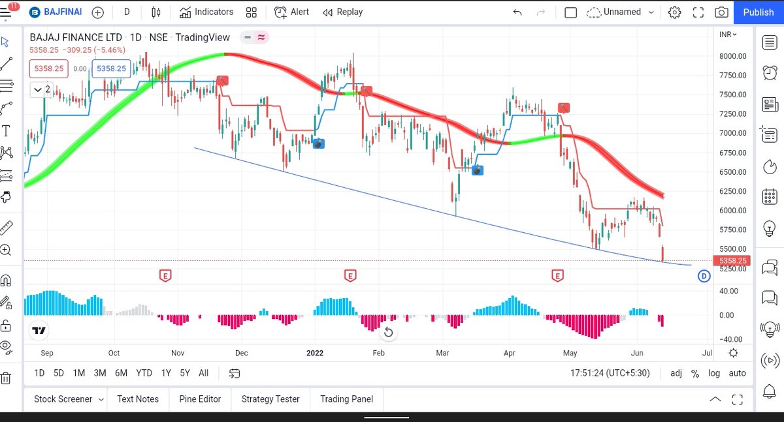The height and width of the screenshot is (422, 784).
Task: Publish the chart idea
Action: [x=759, y=12]
